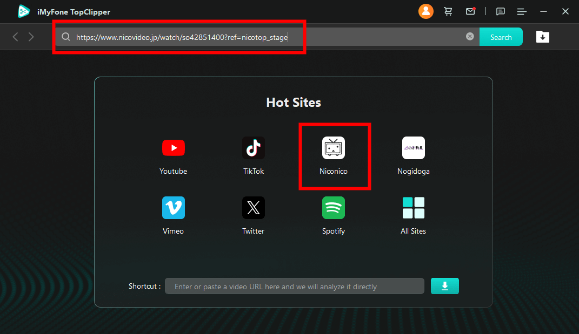Minimize the TopClipper window
Image resolution: width=579 pixels, height=334 pixels.
click(543, 12)
